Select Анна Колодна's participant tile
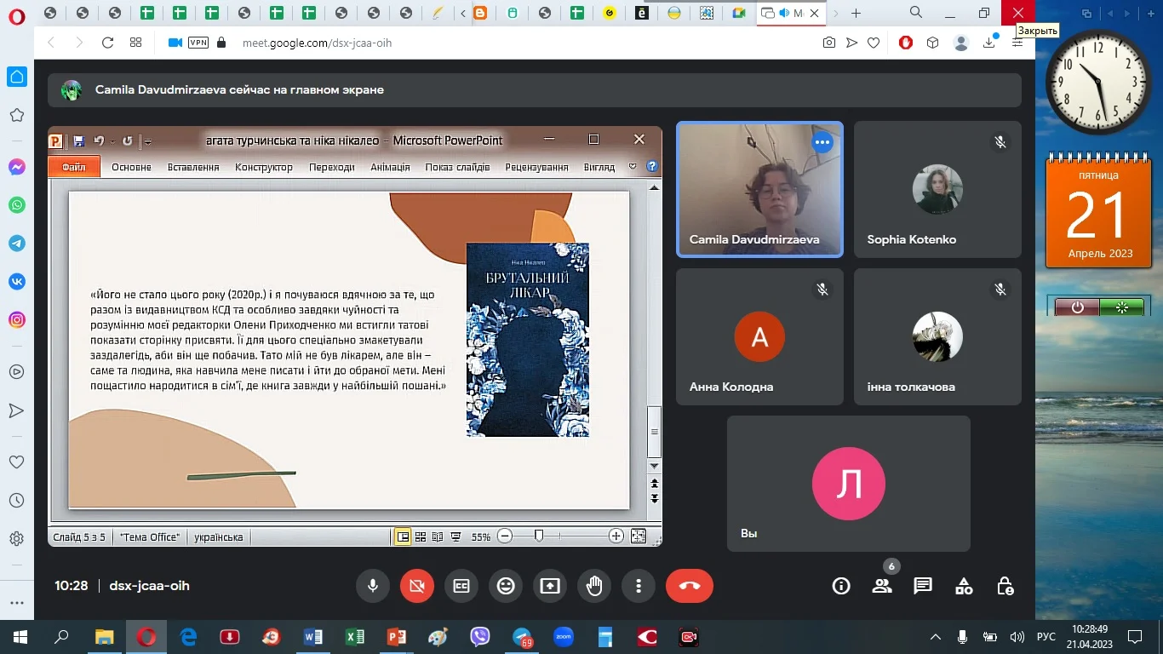Screen dimensions: 1163x654 tap(759, 336)
